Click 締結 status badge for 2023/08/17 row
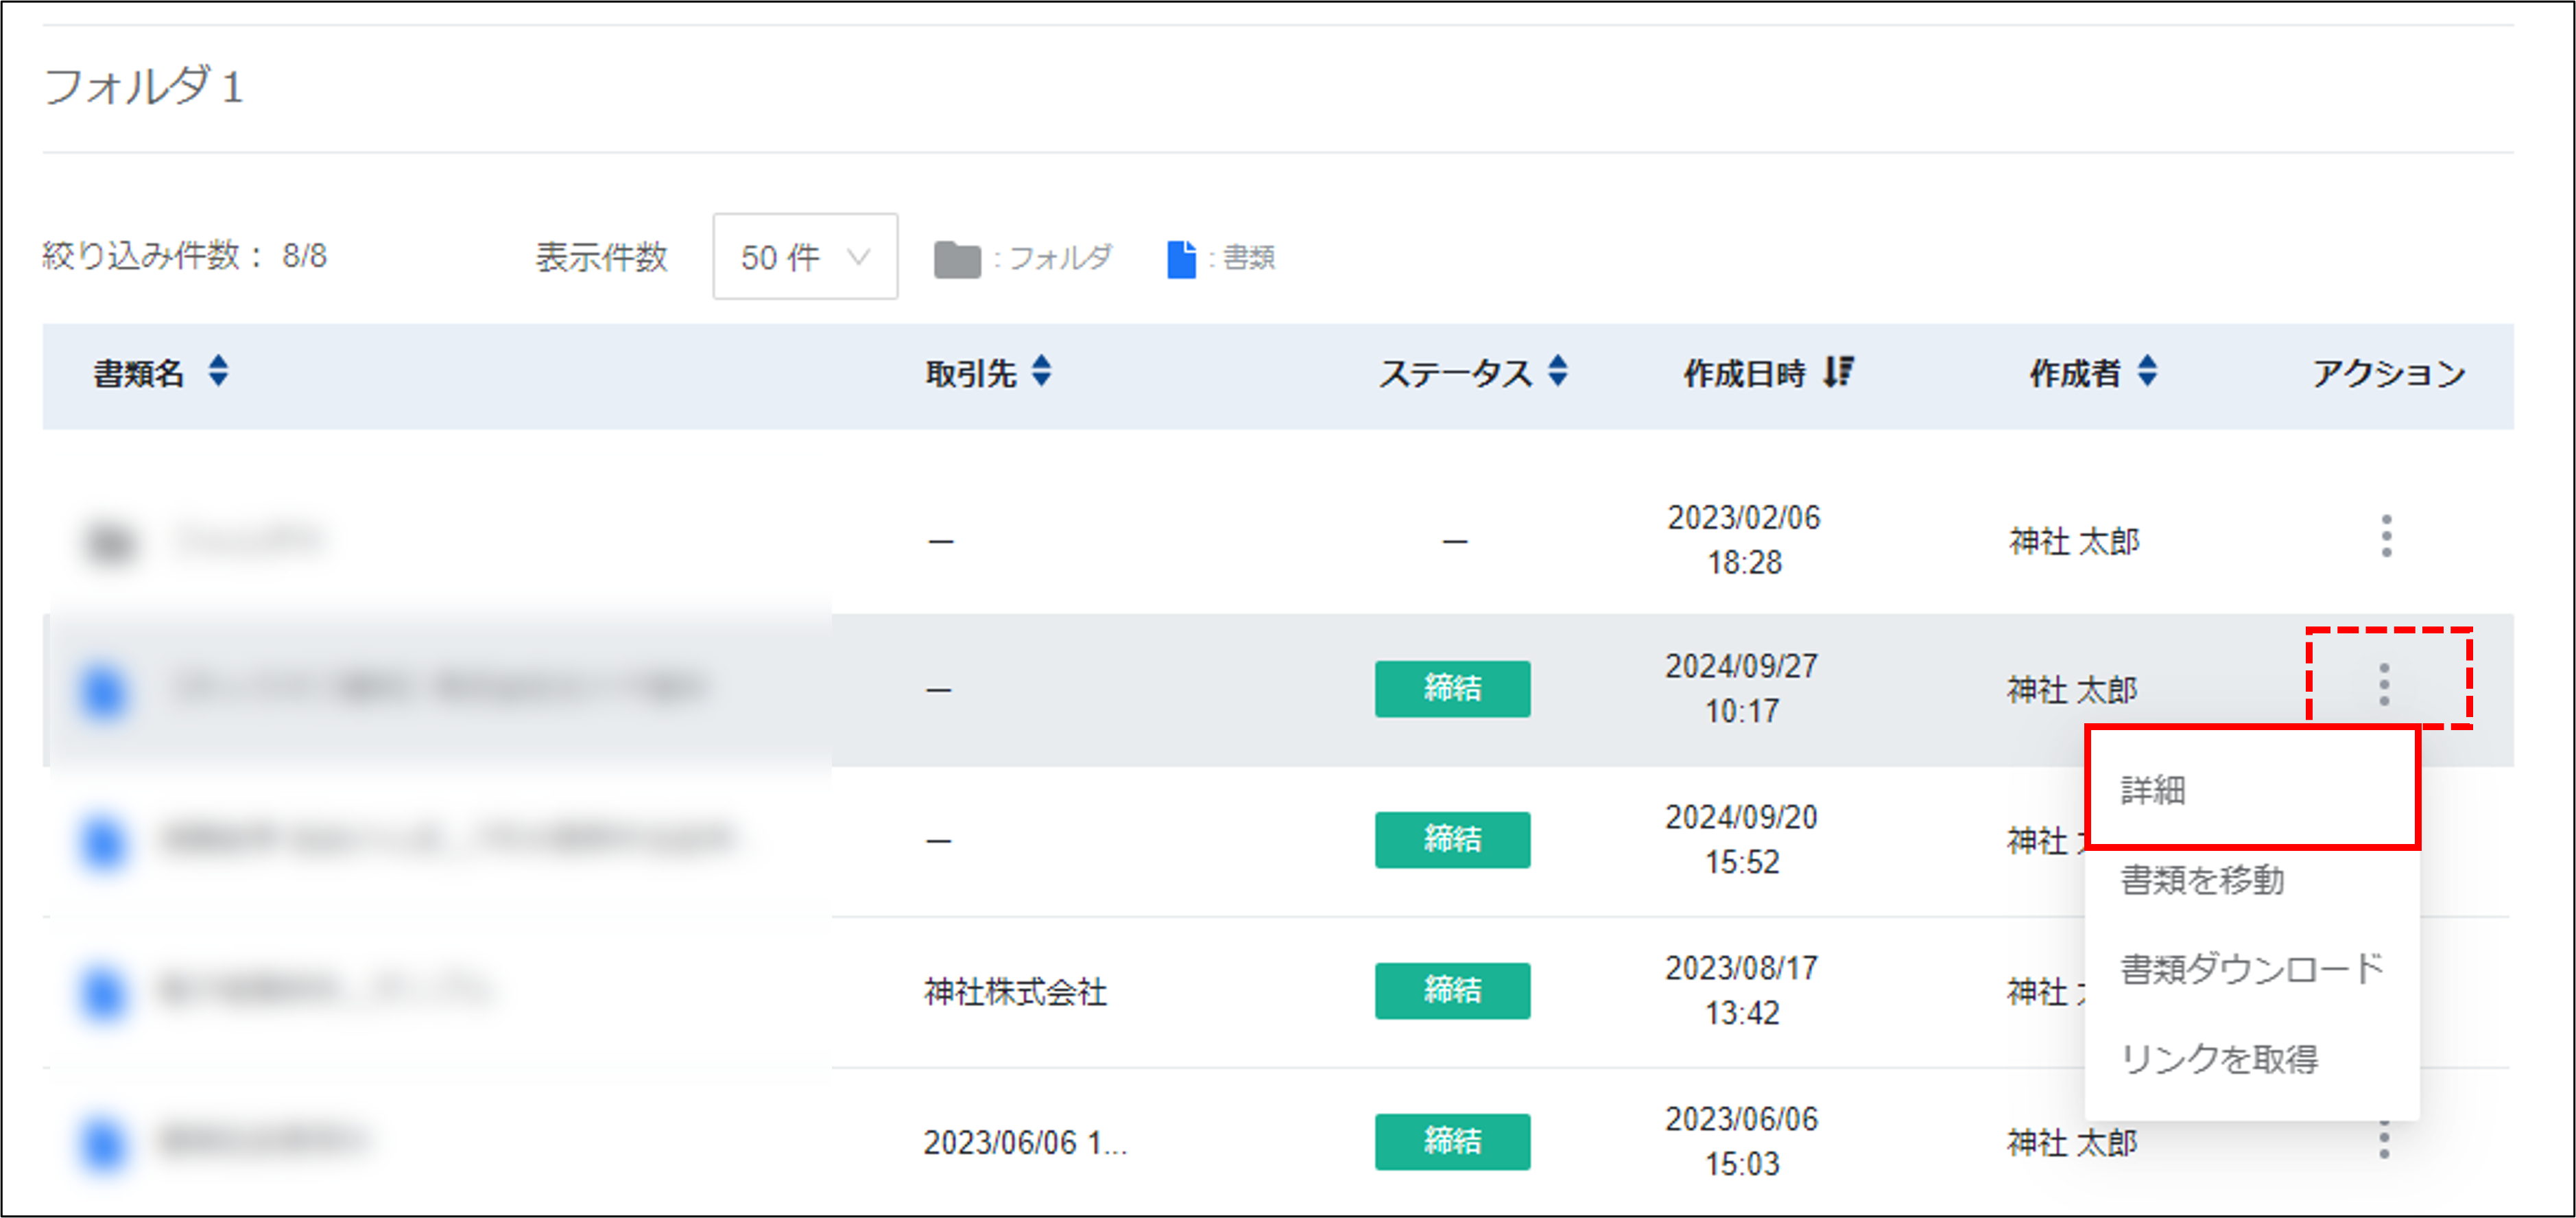The image size is (2576, 1218). [x=1452, y=991]
